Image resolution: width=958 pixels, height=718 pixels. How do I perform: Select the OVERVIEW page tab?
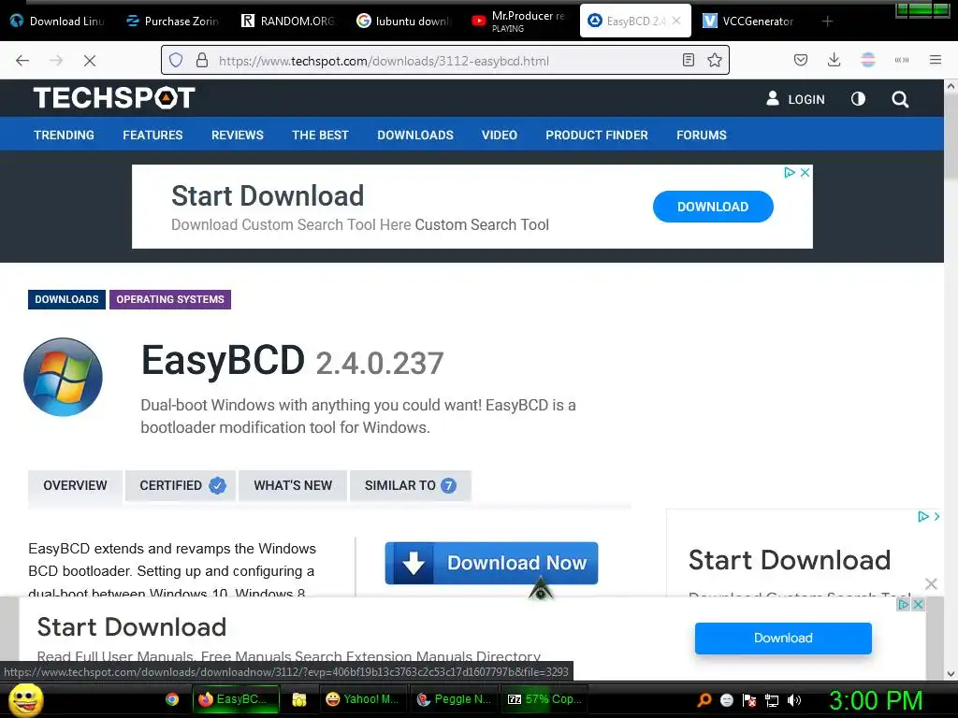click(75, 485)
